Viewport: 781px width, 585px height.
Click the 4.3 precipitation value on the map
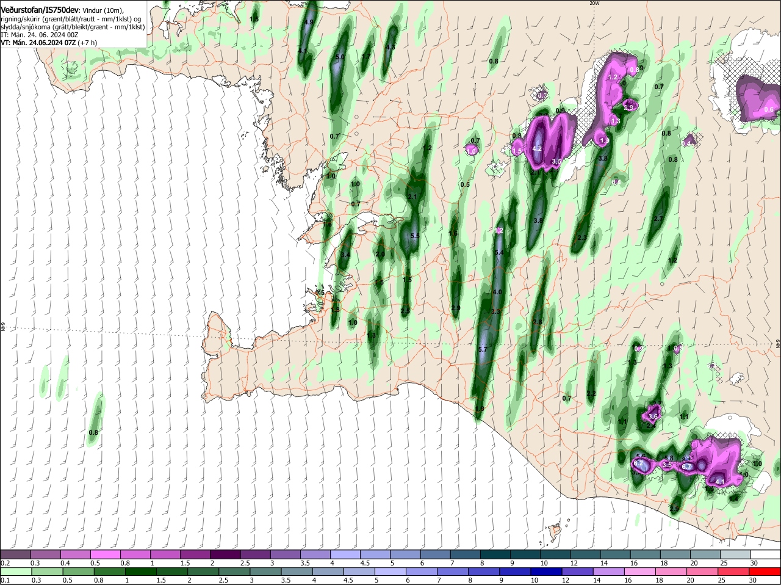click(x=390, y=47)
